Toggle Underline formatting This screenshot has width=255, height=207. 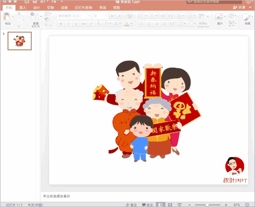pos(76,24)
